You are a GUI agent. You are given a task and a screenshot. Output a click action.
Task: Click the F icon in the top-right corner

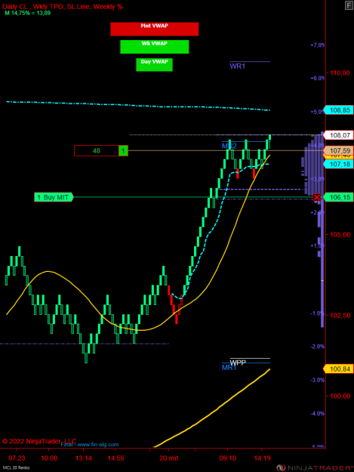(349, 5)
